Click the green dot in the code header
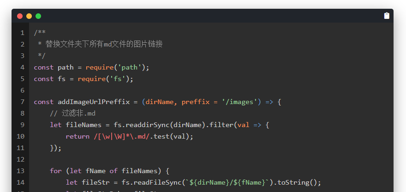The image size is (406, 192). pos(38,16)
